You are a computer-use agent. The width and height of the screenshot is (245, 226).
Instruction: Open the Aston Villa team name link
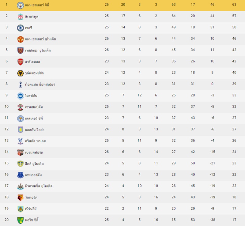coord(35,130)
